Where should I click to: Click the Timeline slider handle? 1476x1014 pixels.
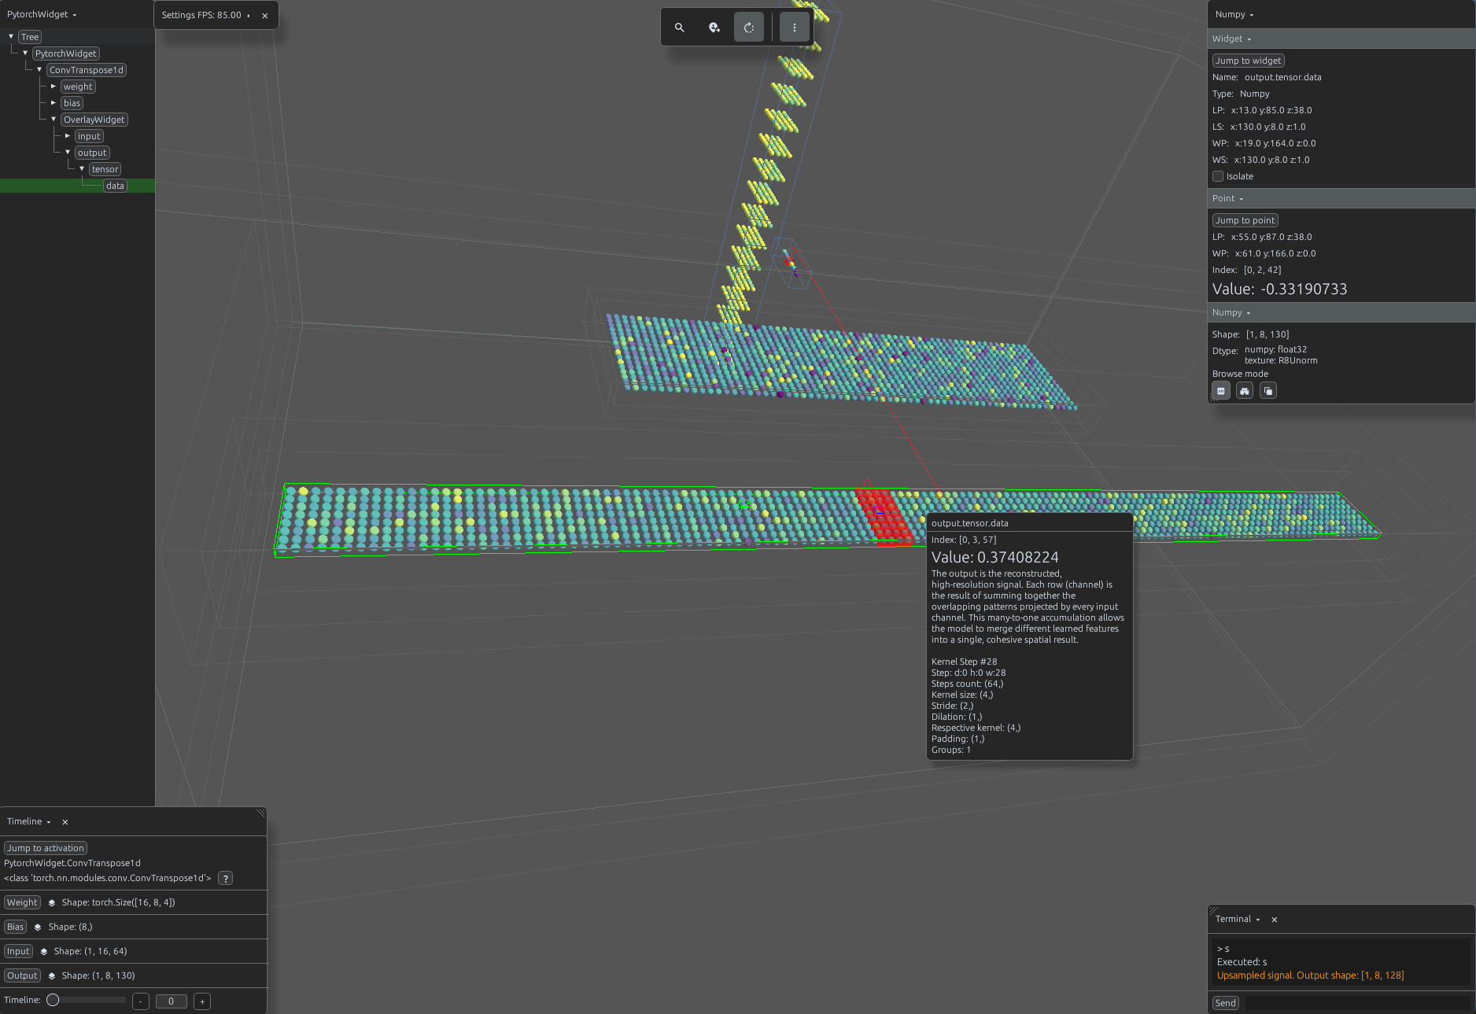[53, 1001]
